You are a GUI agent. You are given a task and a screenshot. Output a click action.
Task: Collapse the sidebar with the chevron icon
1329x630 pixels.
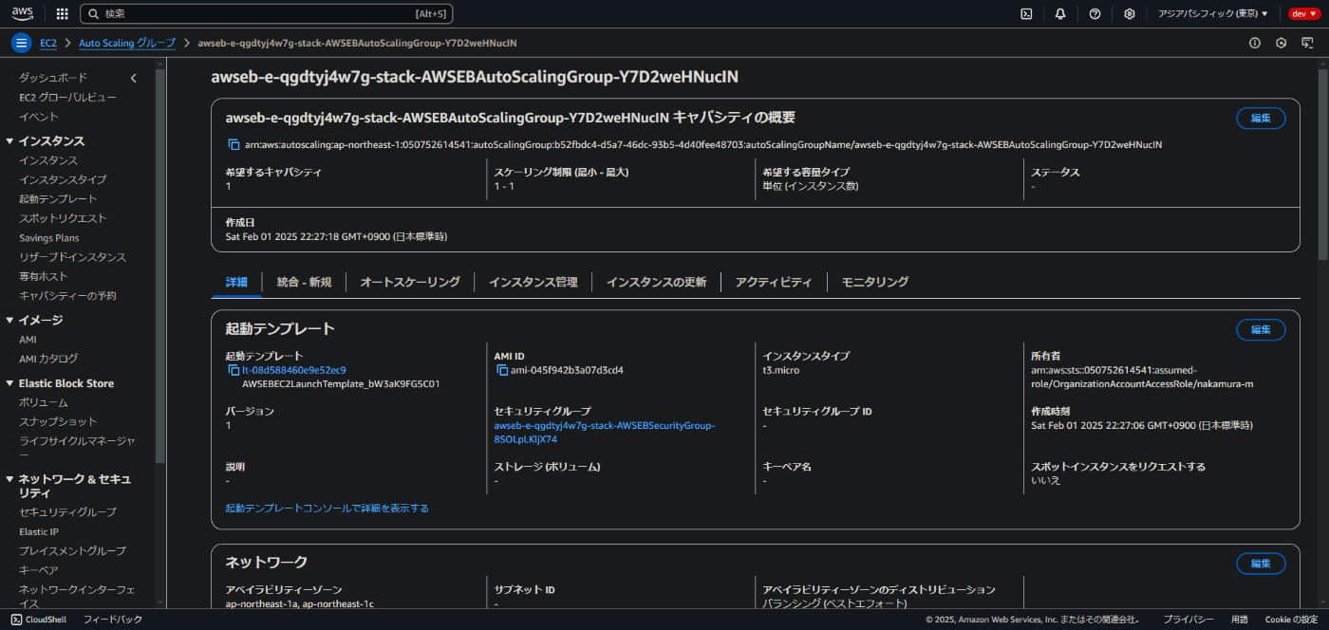[x=134, y=78]
